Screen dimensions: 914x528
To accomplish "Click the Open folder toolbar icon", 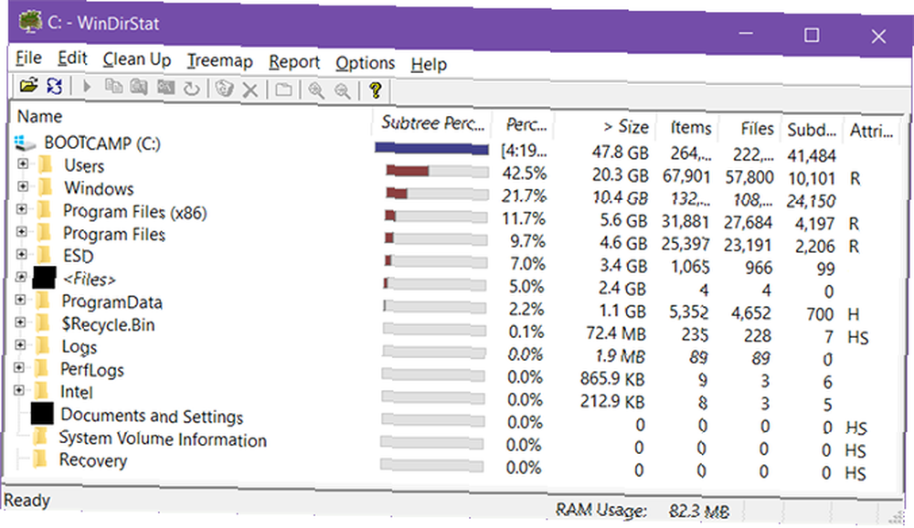I will click(x=28, y=86).
